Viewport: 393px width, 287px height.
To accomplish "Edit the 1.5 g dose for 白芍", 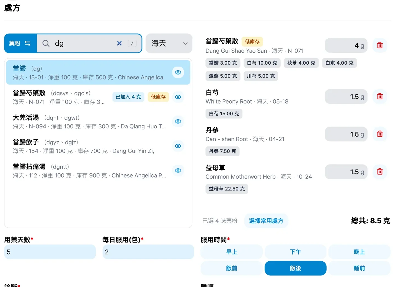I will coord(346,96).
